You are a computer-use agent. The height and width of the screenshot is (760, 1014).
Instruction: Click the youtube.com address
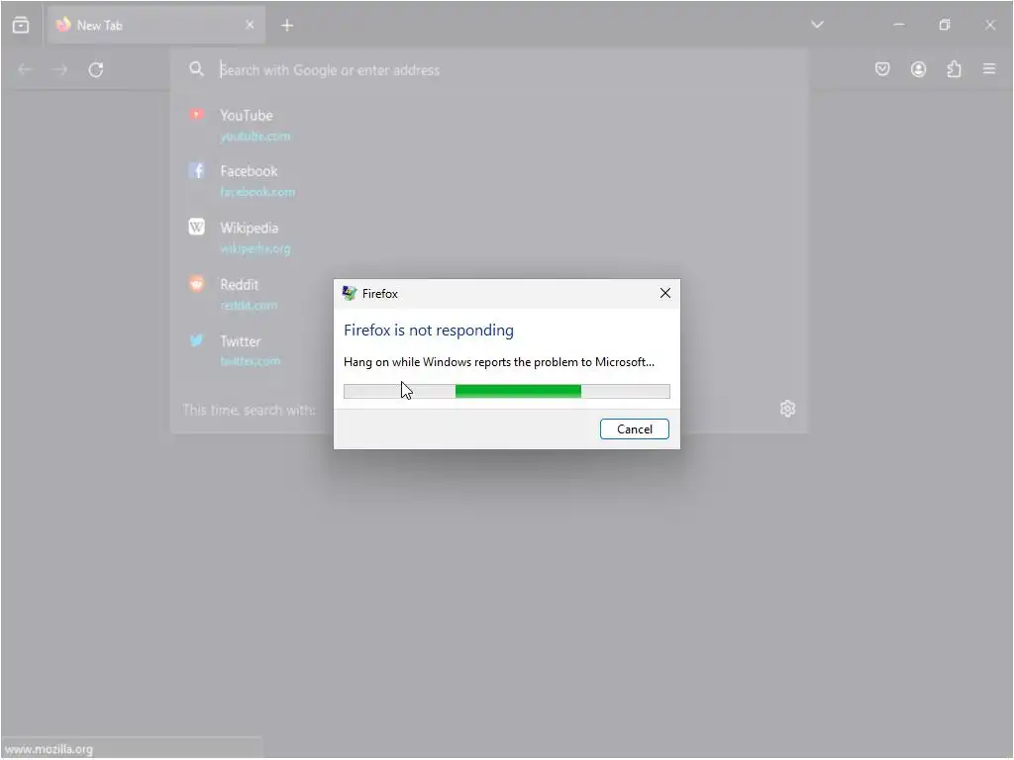click(x=255, y=137)
